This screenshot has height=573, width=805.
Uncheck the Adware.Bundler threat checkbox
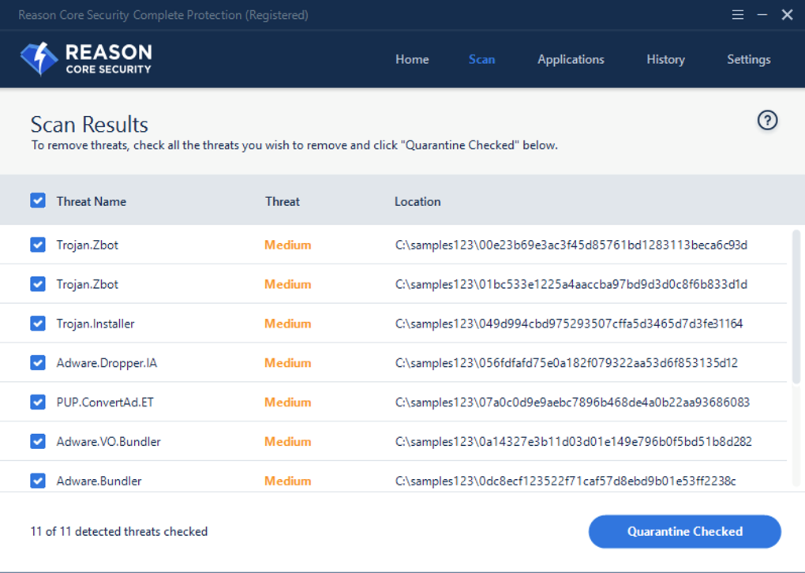pyautogui.click(x=37, y=481)
